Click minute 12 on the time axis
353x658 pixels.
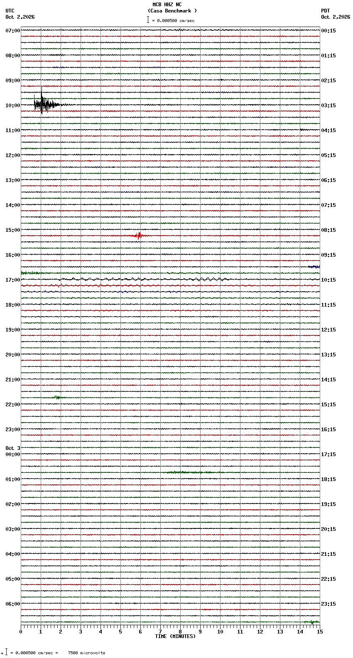click(260, 632)
